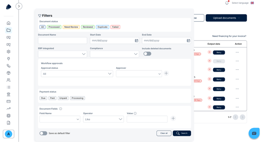
Task: Open the Compliance dropdown
Action: (115, 54)
